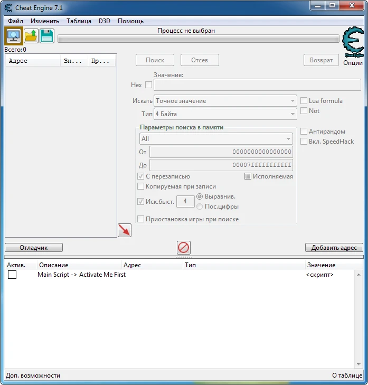Image resolution: width=368 pixels, height=385 pixels.
Task: Sort table by Актив. column header
Action: click(21, 265)
